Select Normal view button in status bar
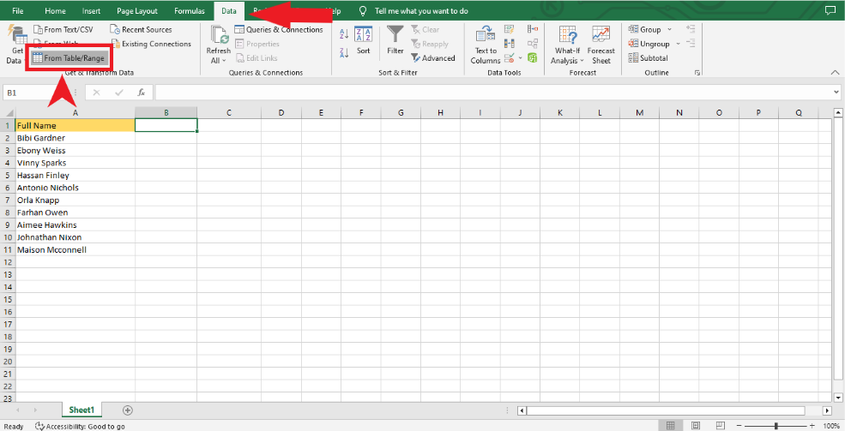This screenshot has height=431, width=845. coord(668,426)
